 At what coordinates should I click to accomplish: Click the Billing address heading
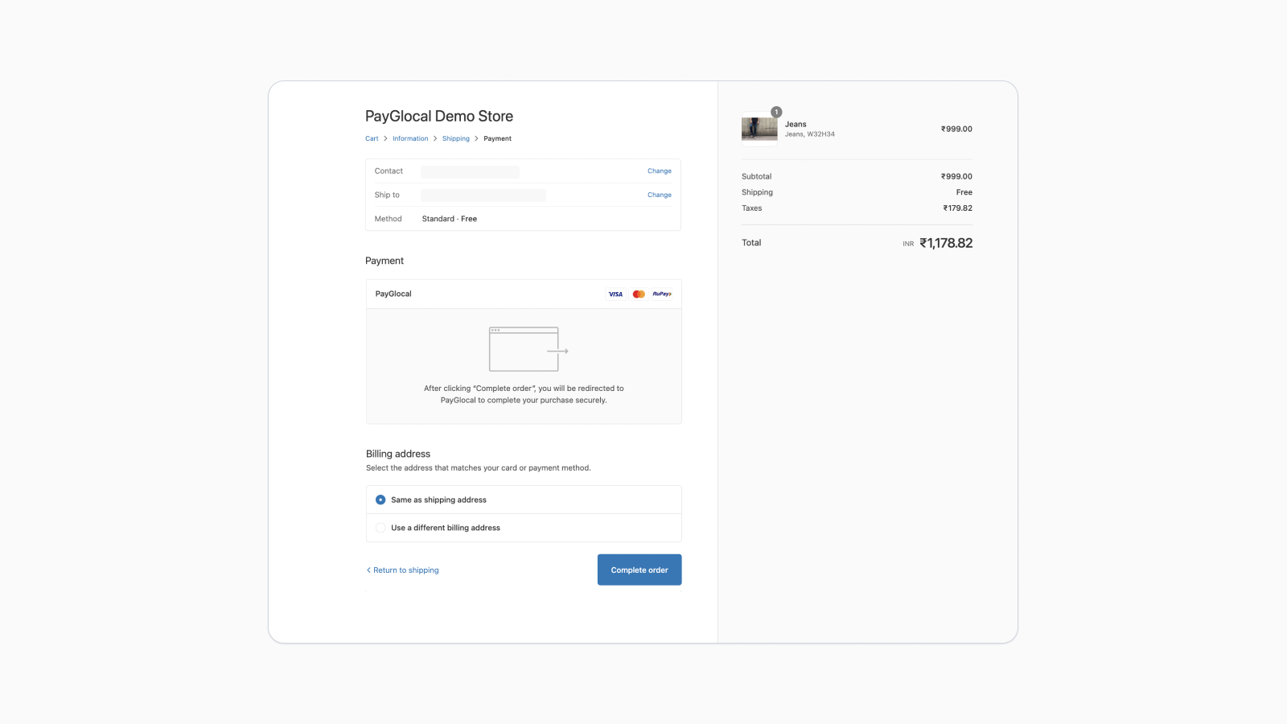tap(398, 454)
